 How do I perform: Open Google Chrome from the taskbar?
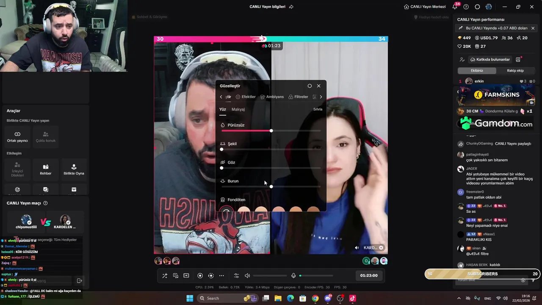pyautogui.click(x=315, y=298)
